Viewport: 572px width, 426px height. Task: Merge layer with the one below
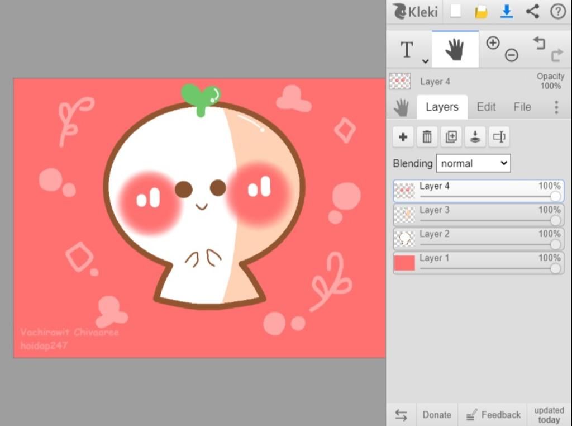[x=475, y=138]
